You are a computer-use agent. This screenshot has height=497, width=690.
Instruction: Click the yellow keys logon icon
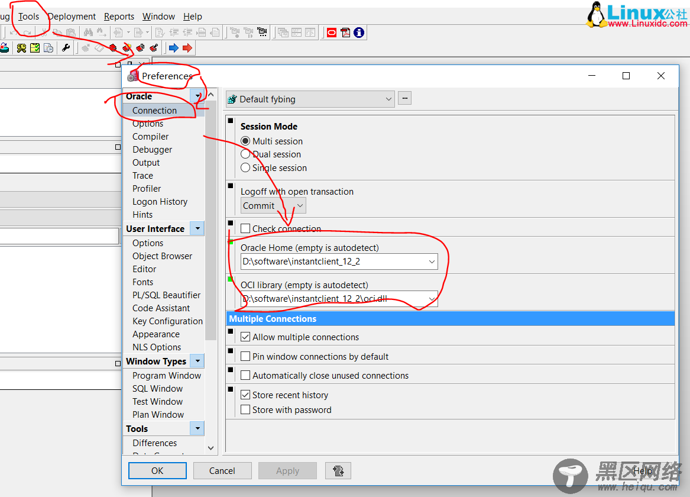coord(21,48)
